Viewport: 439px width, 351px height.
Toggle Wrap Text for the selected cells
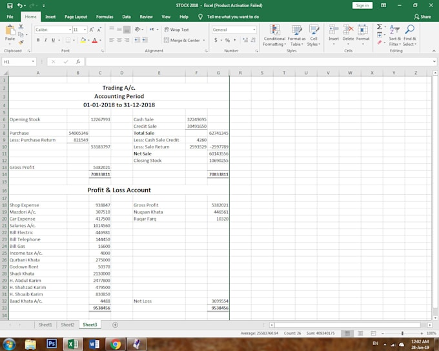176,30
